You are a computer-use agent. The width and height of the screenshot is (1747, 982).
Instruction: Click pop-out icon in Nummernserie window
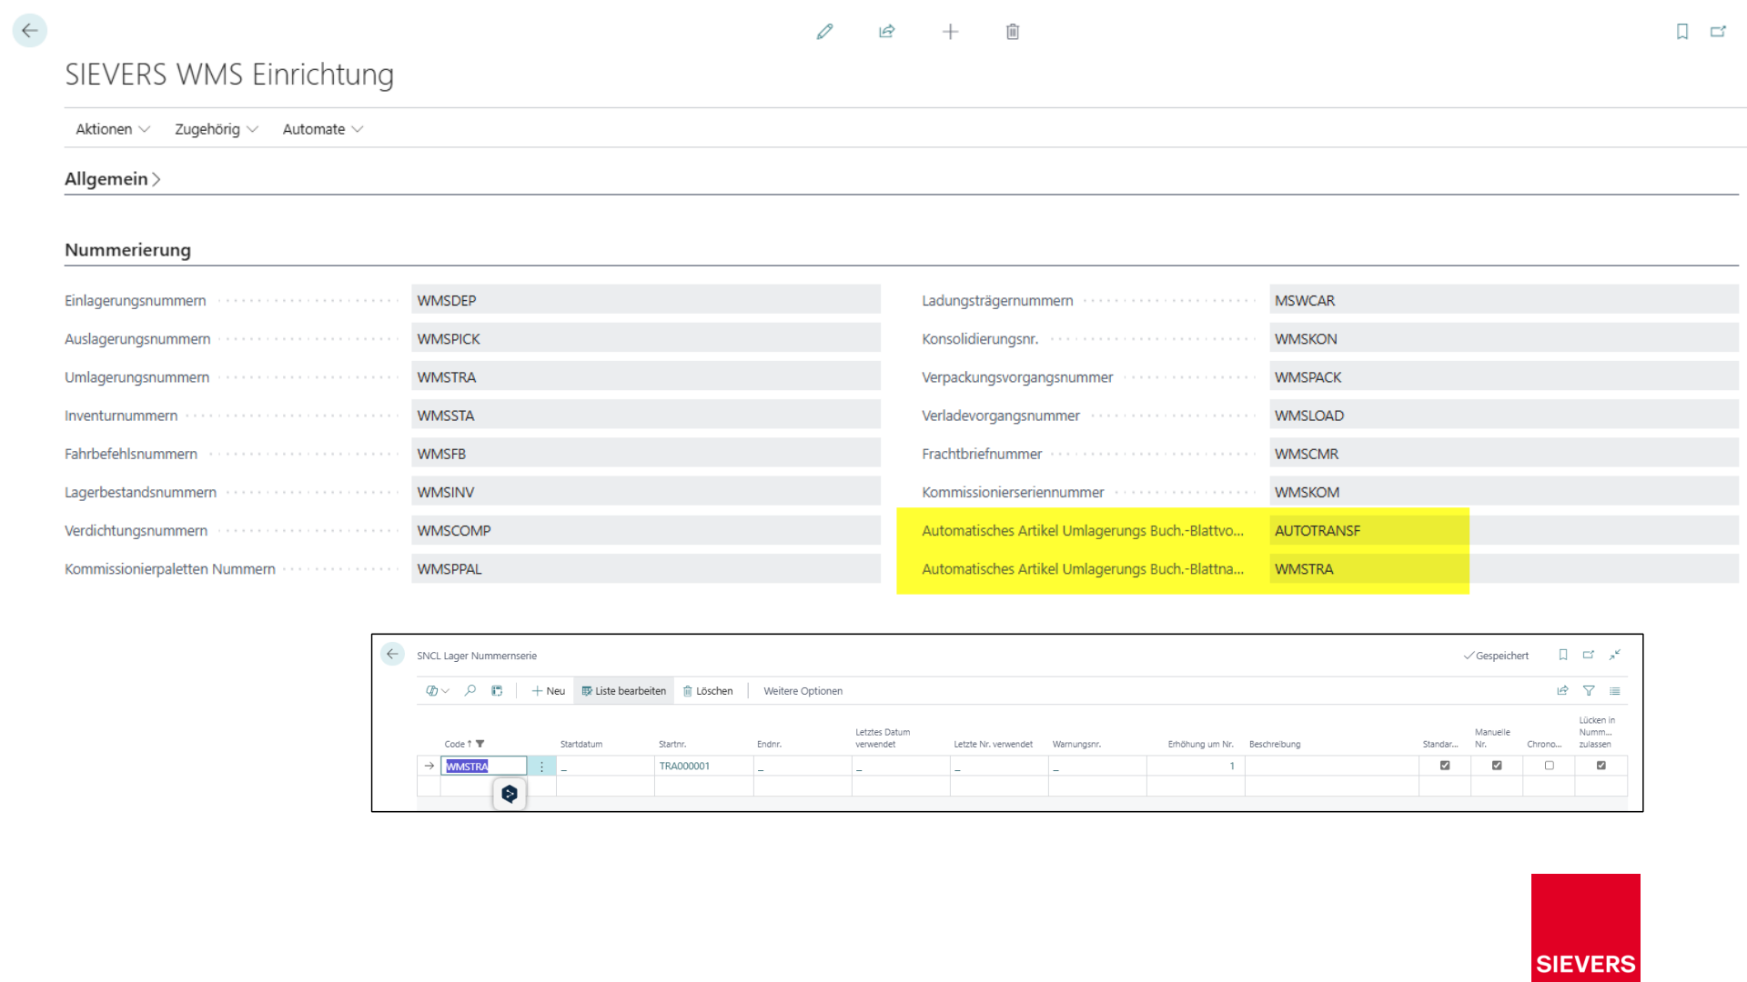point(1589,655)
